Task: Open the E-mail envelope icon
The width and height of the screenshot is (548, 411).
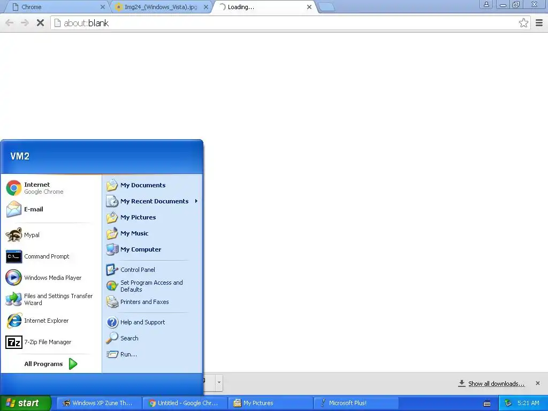Action: point(14,209)
